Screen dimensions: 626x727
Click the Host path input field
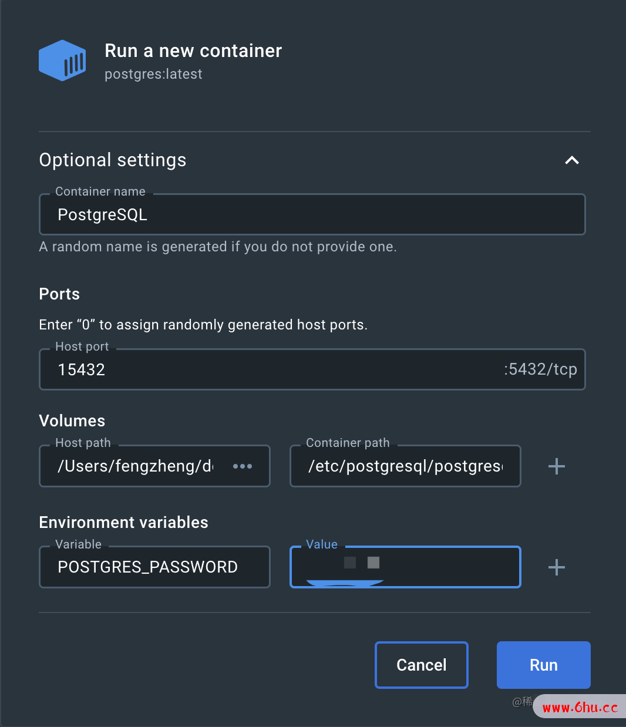pyautogui.click(x=135, y=466)
